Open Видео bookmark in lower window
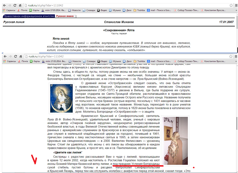This screenshot has width=238, height=173. (102, 61)
